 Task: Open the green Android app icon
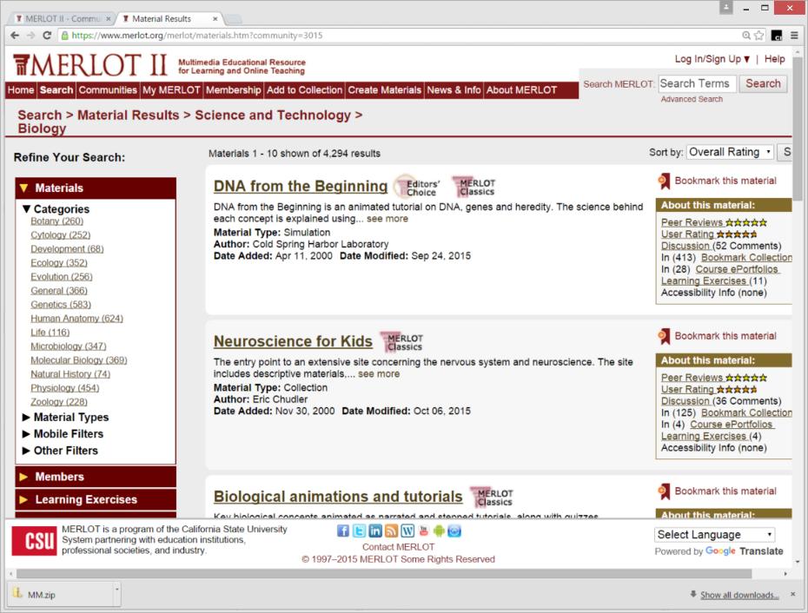pos(439,531)
